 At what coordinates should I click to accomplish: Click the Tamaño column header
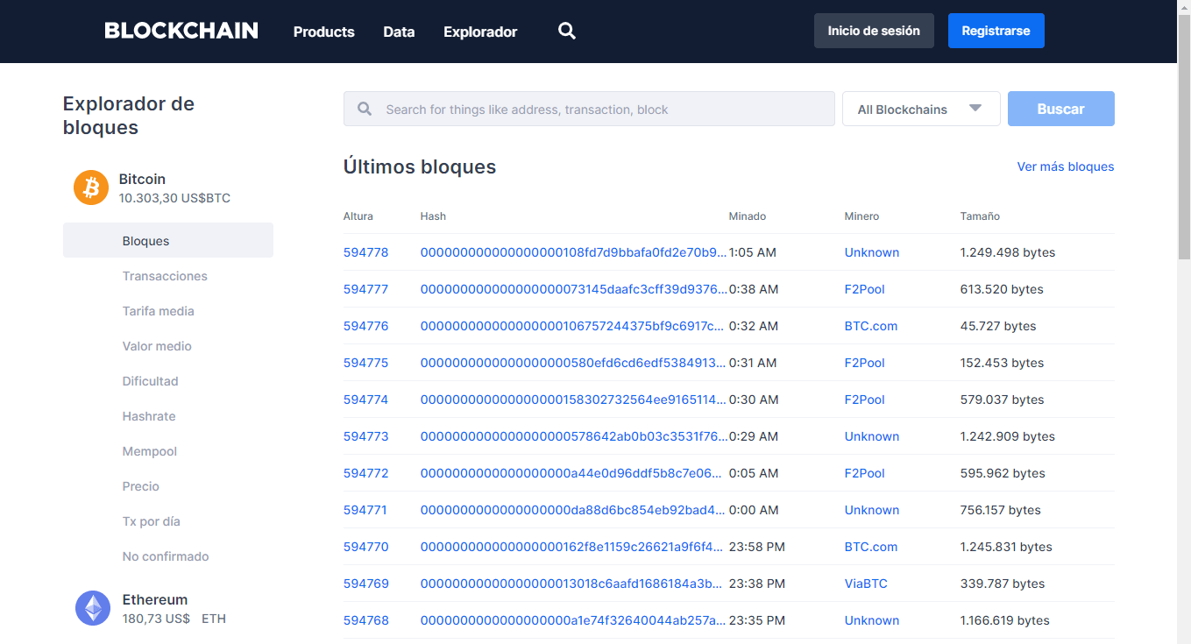(x=980, y=216)
